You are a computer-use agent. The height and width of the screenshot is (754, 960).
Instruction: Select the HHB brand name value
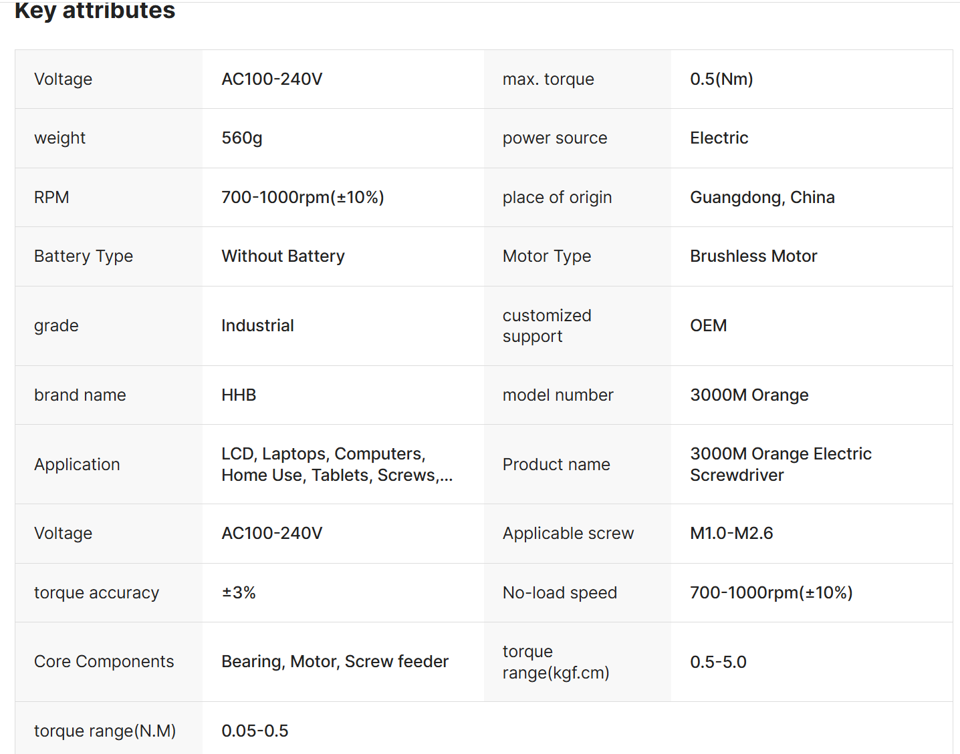tap(239, 395)
